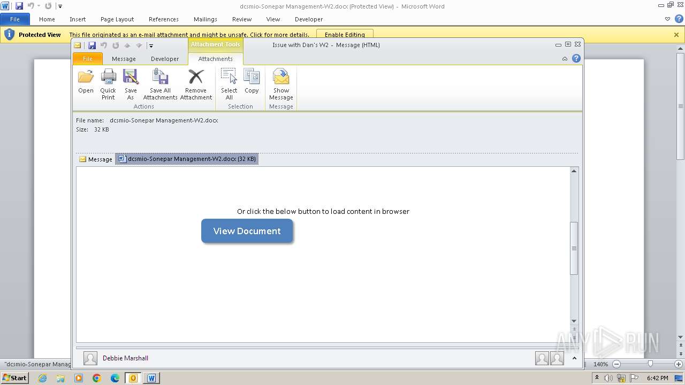The height and width of the screenshot is (385, 685).
Task: Open Word File tab
Action: [x=15, y=19]
